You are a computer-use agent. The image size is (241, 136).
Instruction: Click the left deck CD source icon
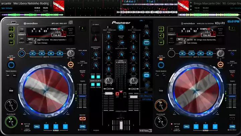point(11,35)
